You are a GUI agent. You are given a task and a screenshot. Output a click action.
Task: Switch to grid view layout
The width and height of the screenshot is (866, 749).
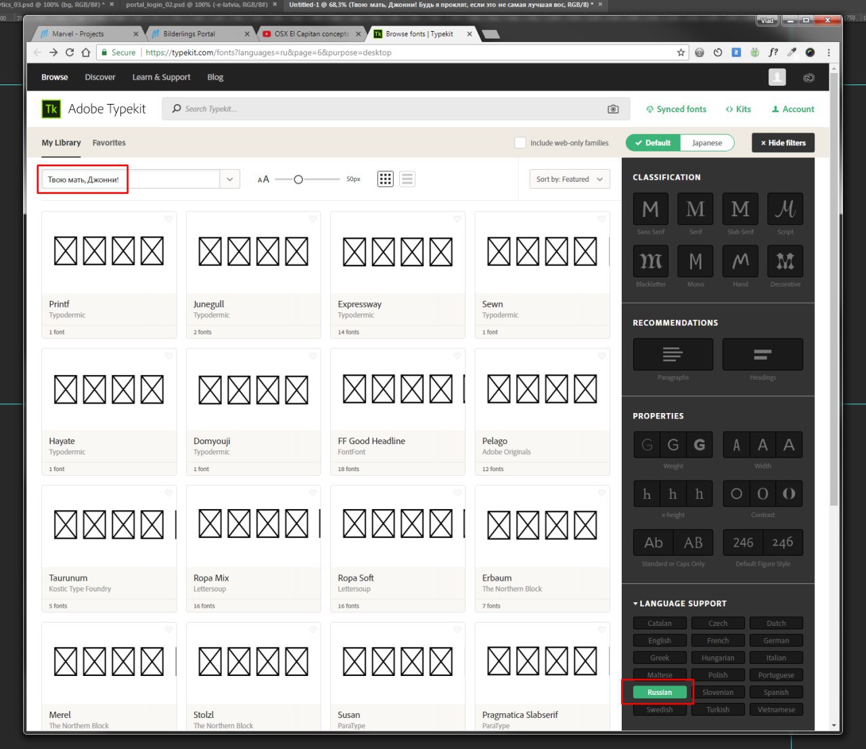point(385,179)
